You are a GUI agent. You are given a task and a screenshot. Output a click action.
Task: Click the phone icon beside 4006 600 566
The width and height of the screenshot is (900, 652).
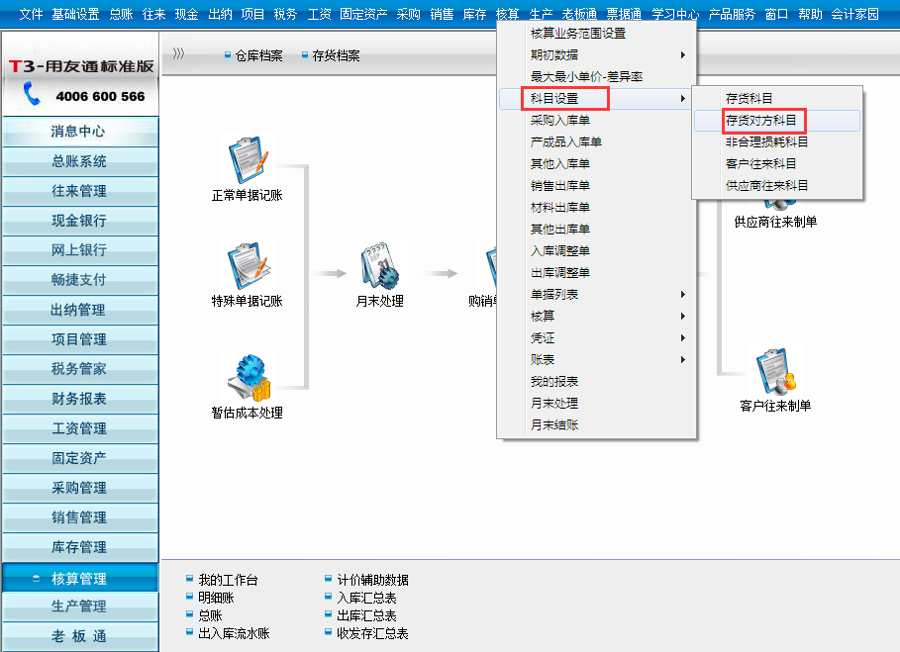tap(33, 96)
